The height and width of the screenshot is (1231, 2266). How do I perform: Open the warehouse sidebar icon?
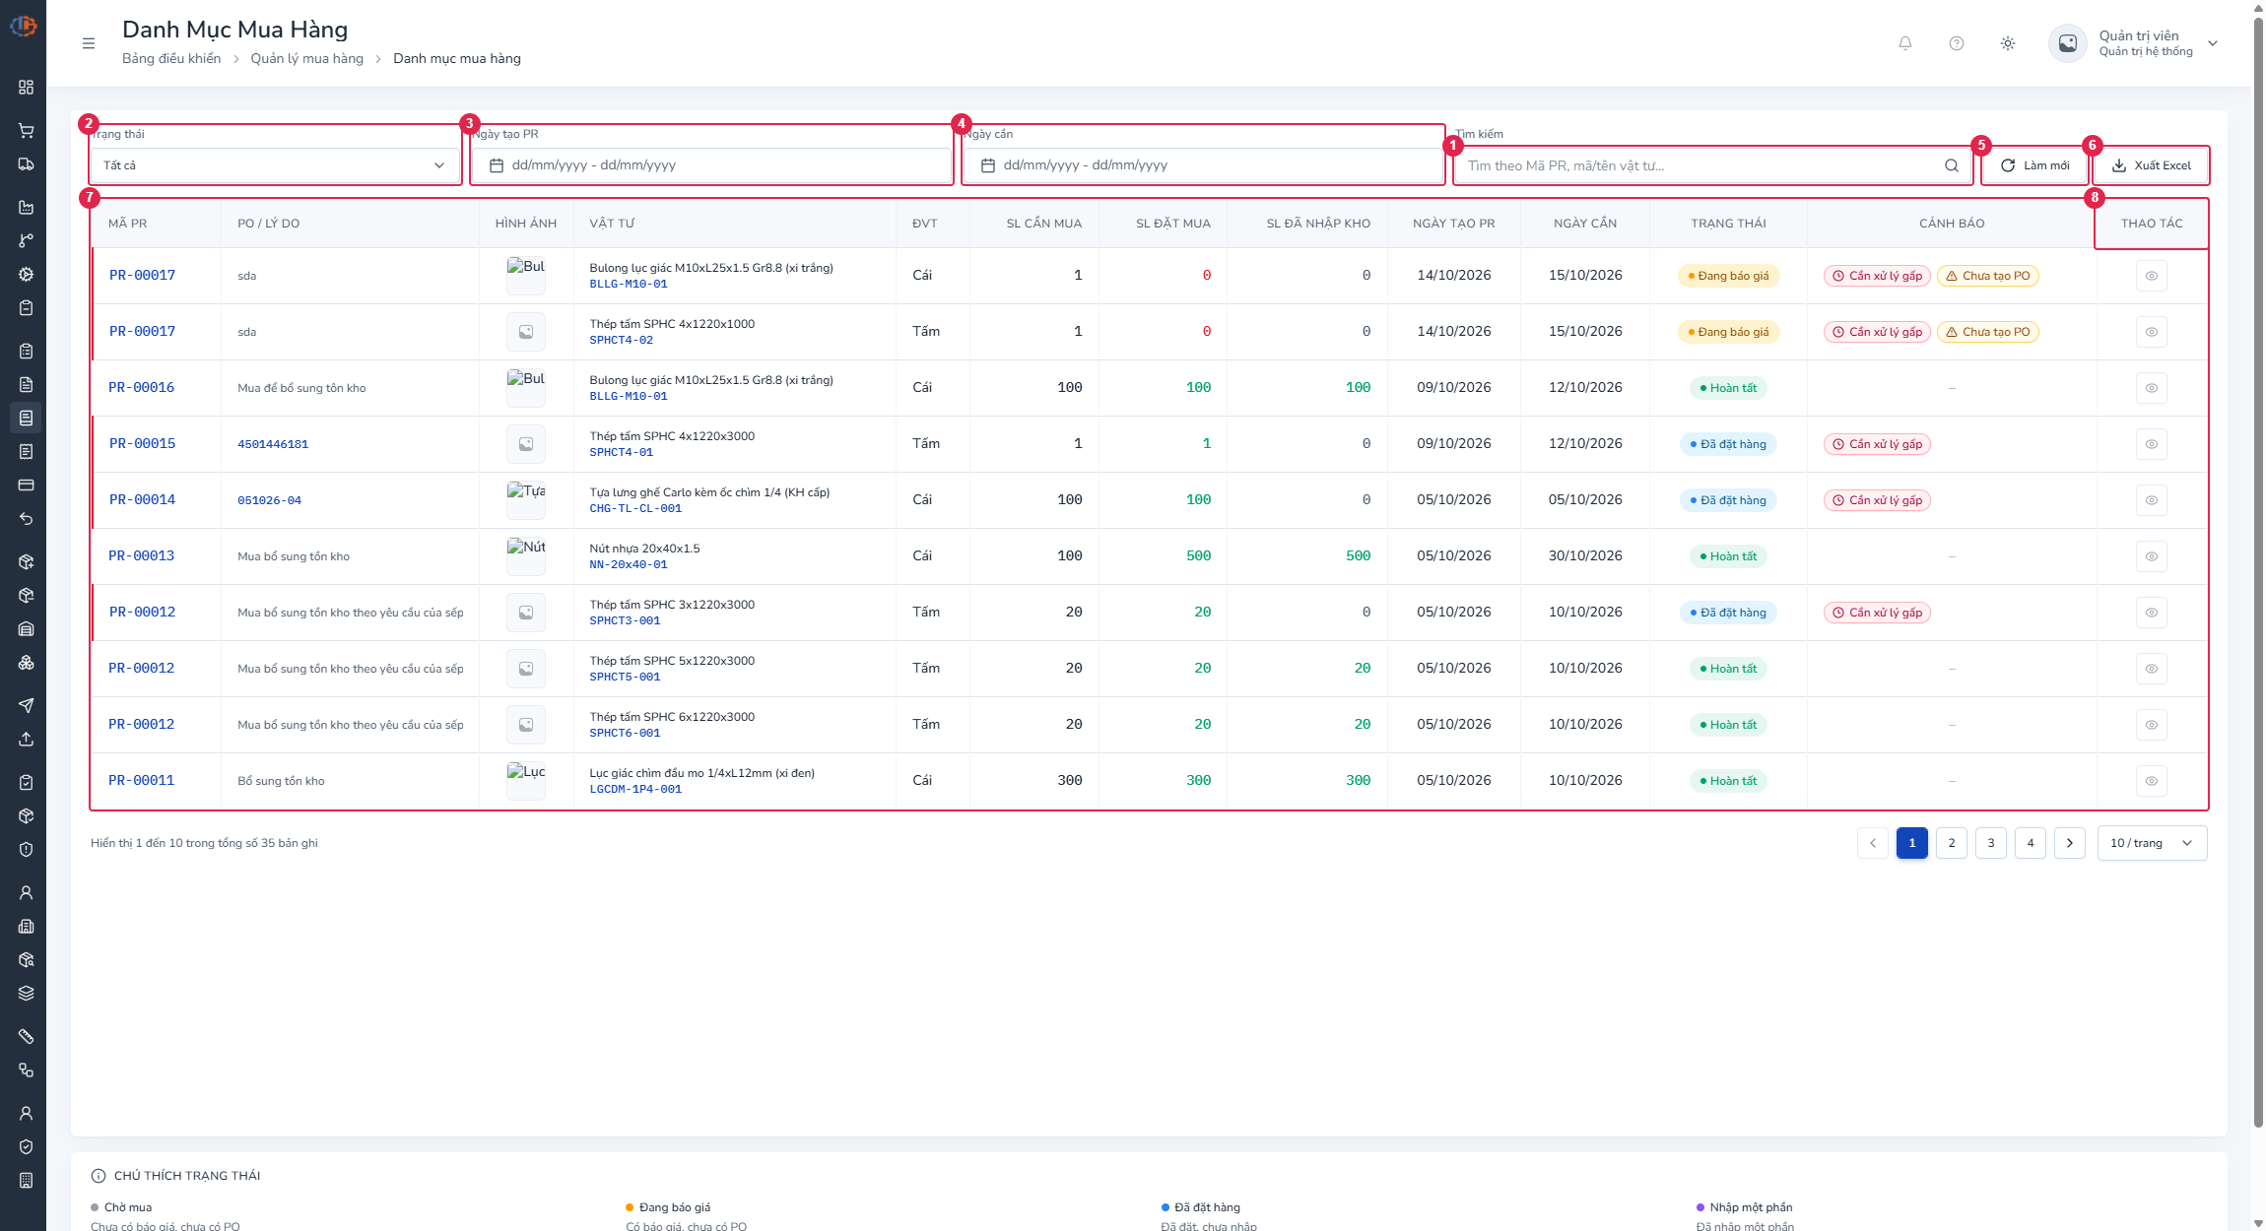pos(26,628)
